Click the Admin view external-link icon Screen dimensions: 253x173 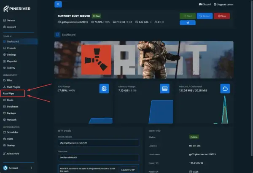[x=4, y=154]
